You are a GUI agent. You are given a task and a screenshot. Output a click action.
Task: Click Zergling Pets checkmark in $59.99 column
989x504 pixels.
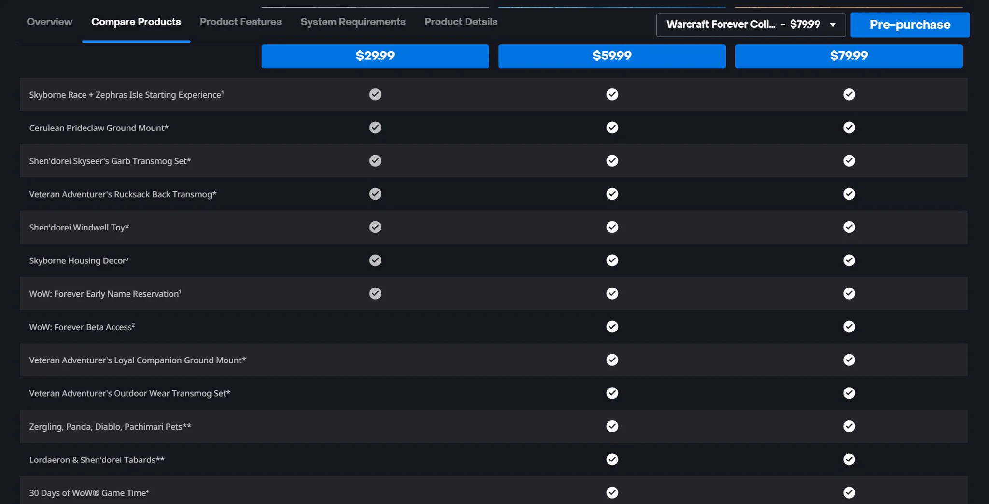[x=612, y=426]
